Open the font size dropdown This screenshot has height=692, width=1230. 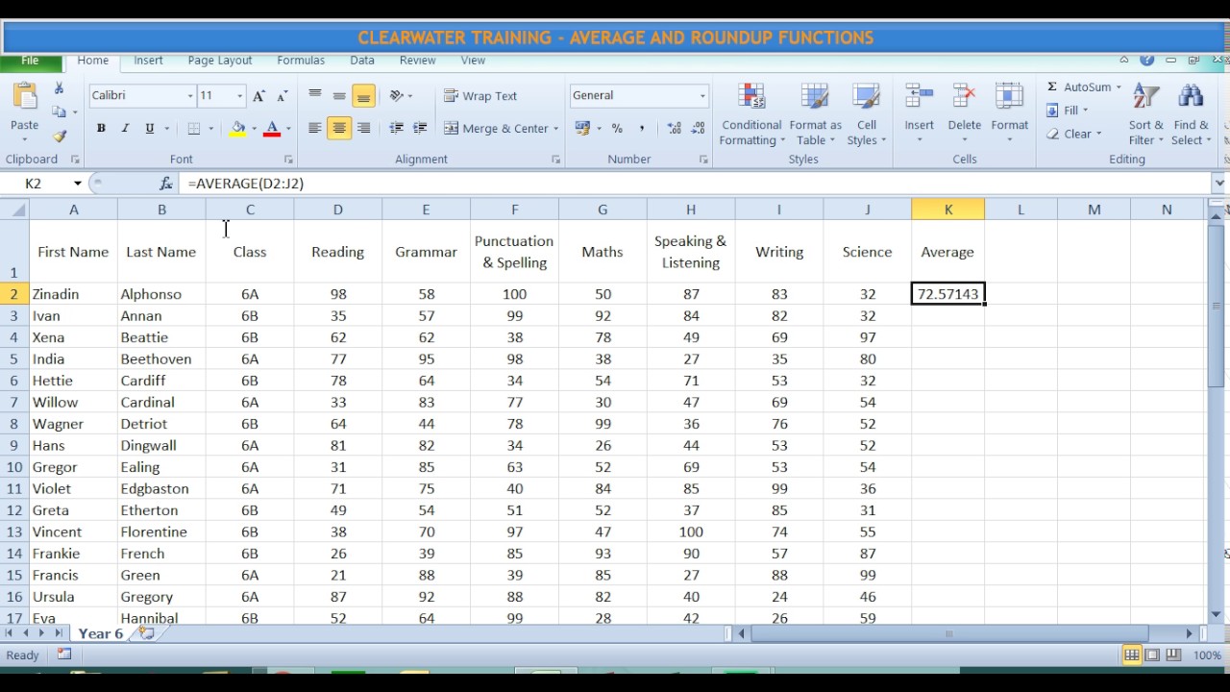[239, 96]
